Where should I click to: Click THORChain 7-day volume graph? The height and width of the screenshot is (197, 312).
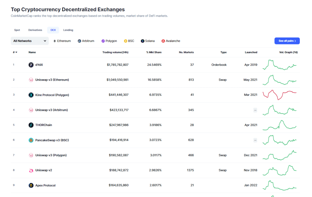click(280, 125)
